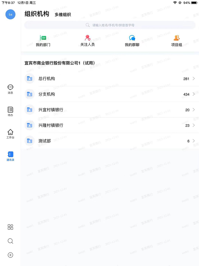
Task: Open 关注人员 followed people icon
Action: [x=88, y=38]
